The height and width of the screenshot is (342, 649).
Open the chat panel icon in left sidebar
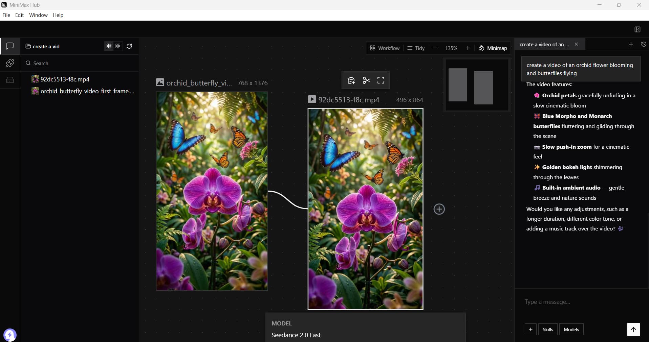tap(10, 46)
